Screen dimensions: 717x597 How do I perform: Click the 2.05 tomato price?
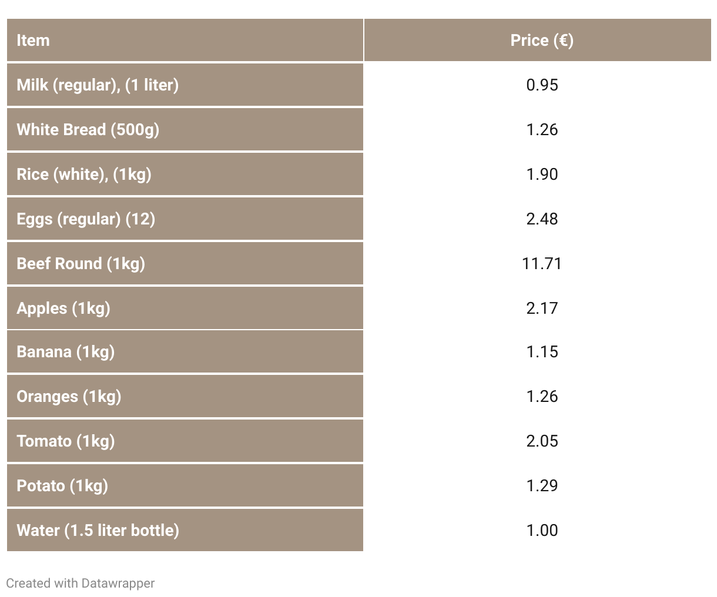[542, 441]
